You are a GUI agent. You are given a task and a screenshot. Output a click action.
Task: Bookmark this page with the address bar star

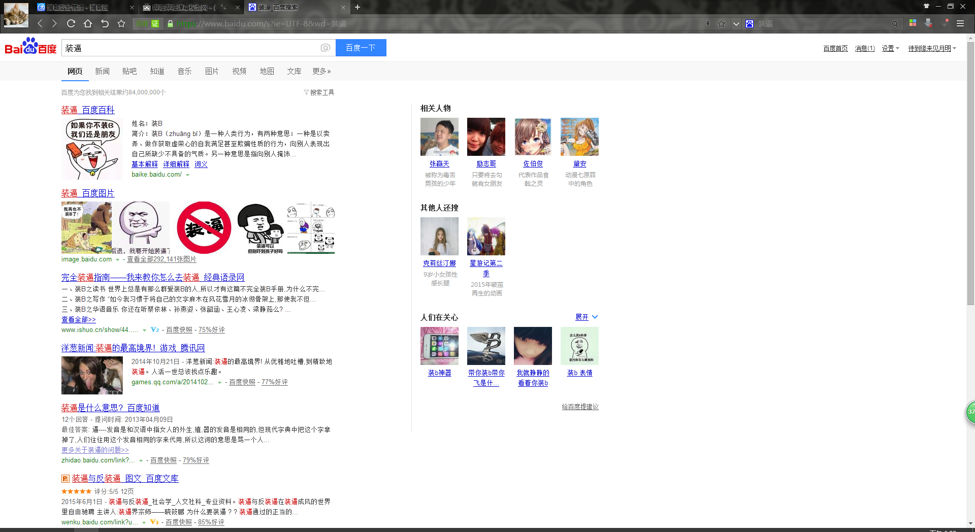click(721, 23)
